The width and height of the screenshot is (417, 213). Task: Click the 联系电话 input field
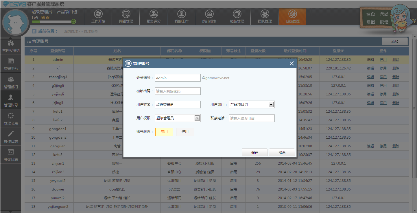(252, 118)
